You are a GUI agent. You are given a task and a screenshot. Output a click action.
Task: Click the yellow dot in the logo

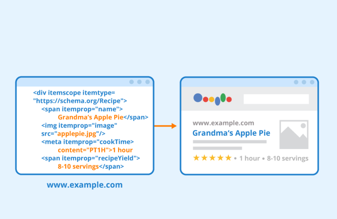(212, 99)
